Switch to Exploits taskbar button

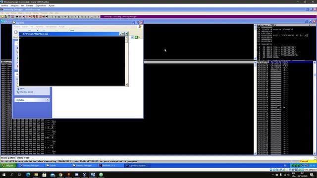tap(58, 166)
